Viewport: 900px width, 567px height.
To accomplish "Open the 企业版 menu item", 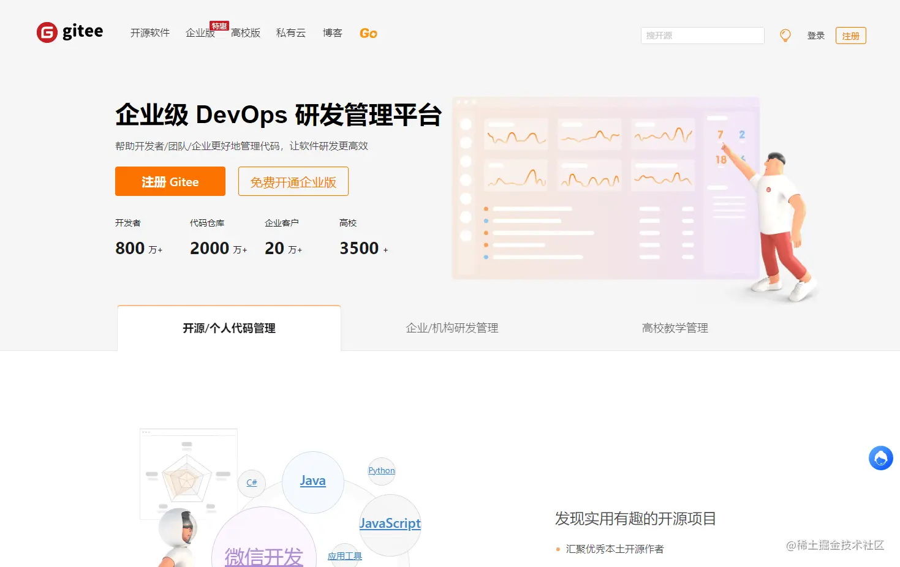I will (200, 33).
